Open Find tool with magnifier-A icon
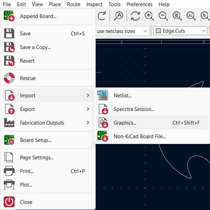The image size is (210, 210). point(118,16)
